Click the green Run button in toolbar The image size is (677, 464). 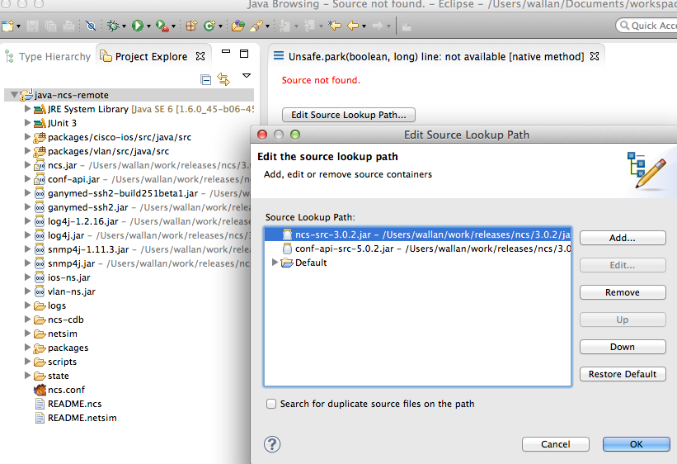coord(138,26)
